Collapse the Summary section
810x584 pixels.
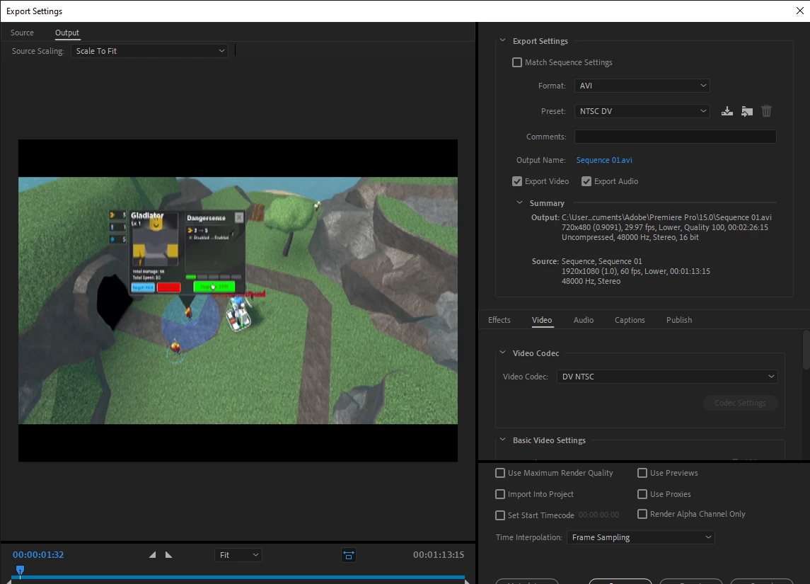point(520,202)
